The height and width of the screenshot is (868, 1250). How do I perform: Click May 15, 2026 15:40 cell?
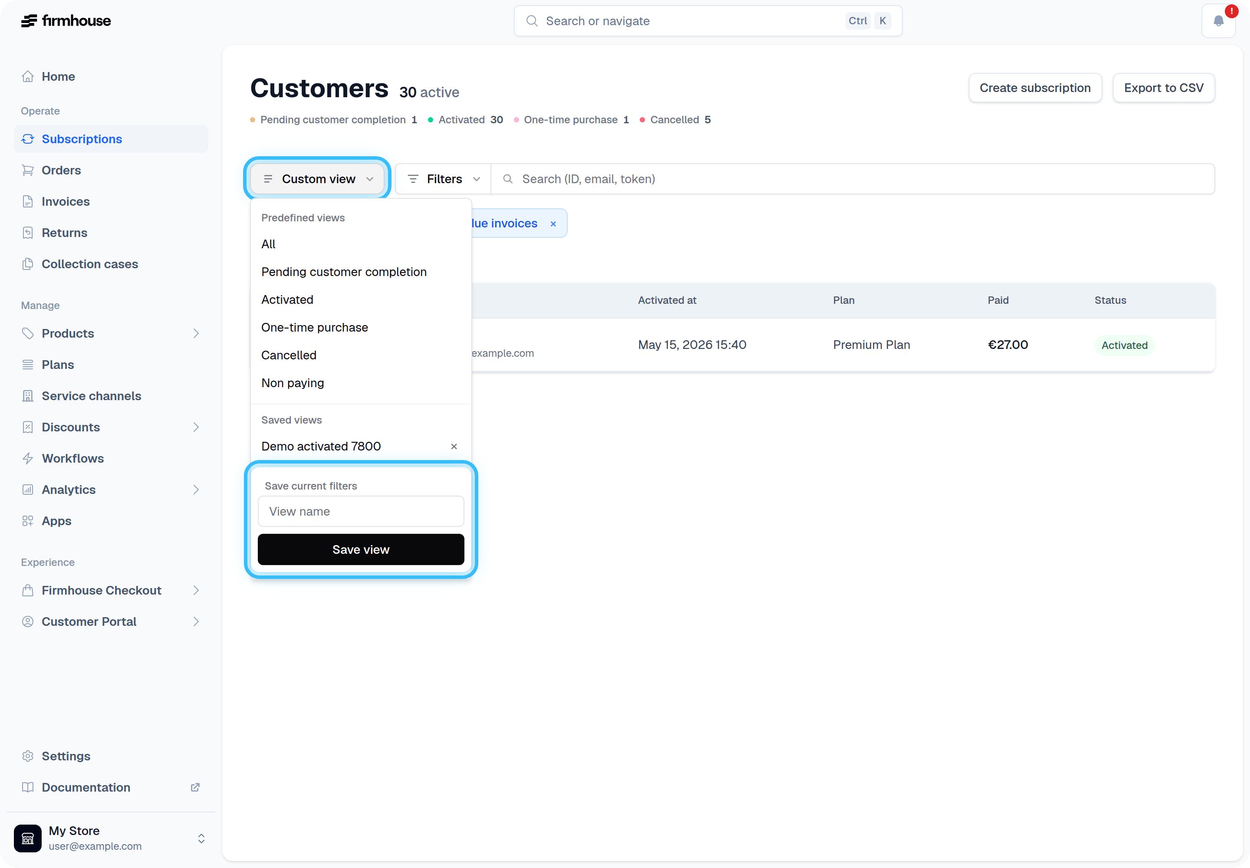click(692, 345)
